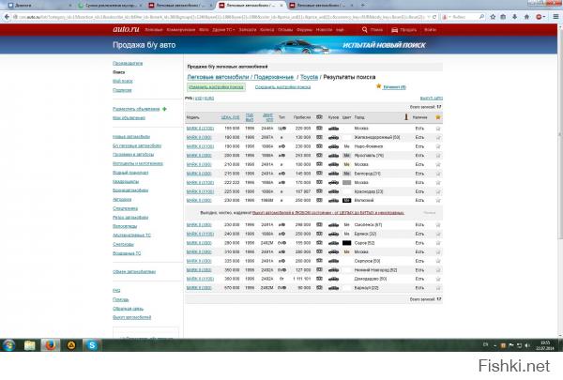The width and height of the screenshot is (563, 380).
Task: Sort listings by the Цена, руб header
Action: click(230, 117)
